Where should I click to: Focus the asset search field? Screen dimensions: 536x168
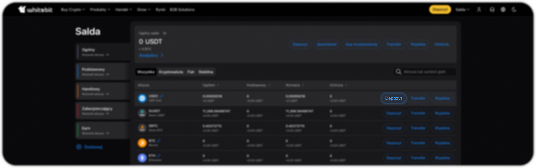point(428,72)
